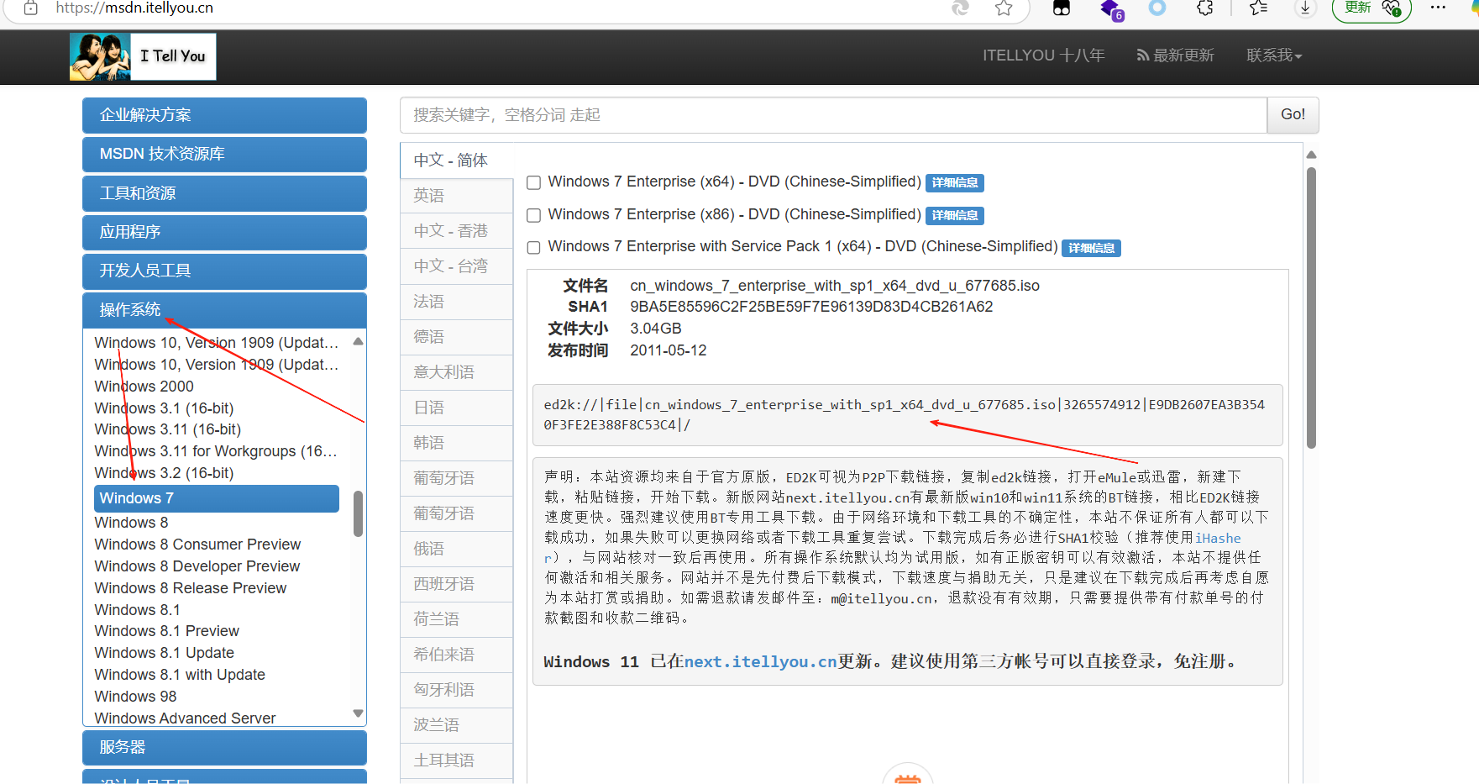Open ITELLYOU 十八年 in the navbar
The height and width of the screenshot is (784, 1479).
1044,55
